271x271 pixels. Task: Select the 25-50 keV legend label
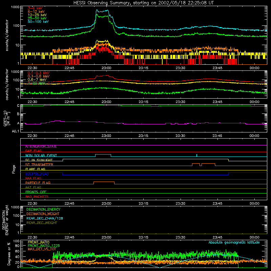(x=37, y=18)
